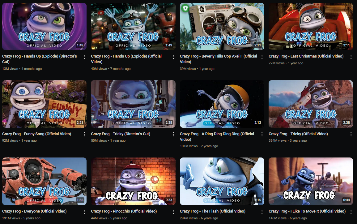Screen dimensions: 357x224
Task: Open title Crazy Frog - Hands Up (Explode) (Director's Cut)
Action: [40, 59]
